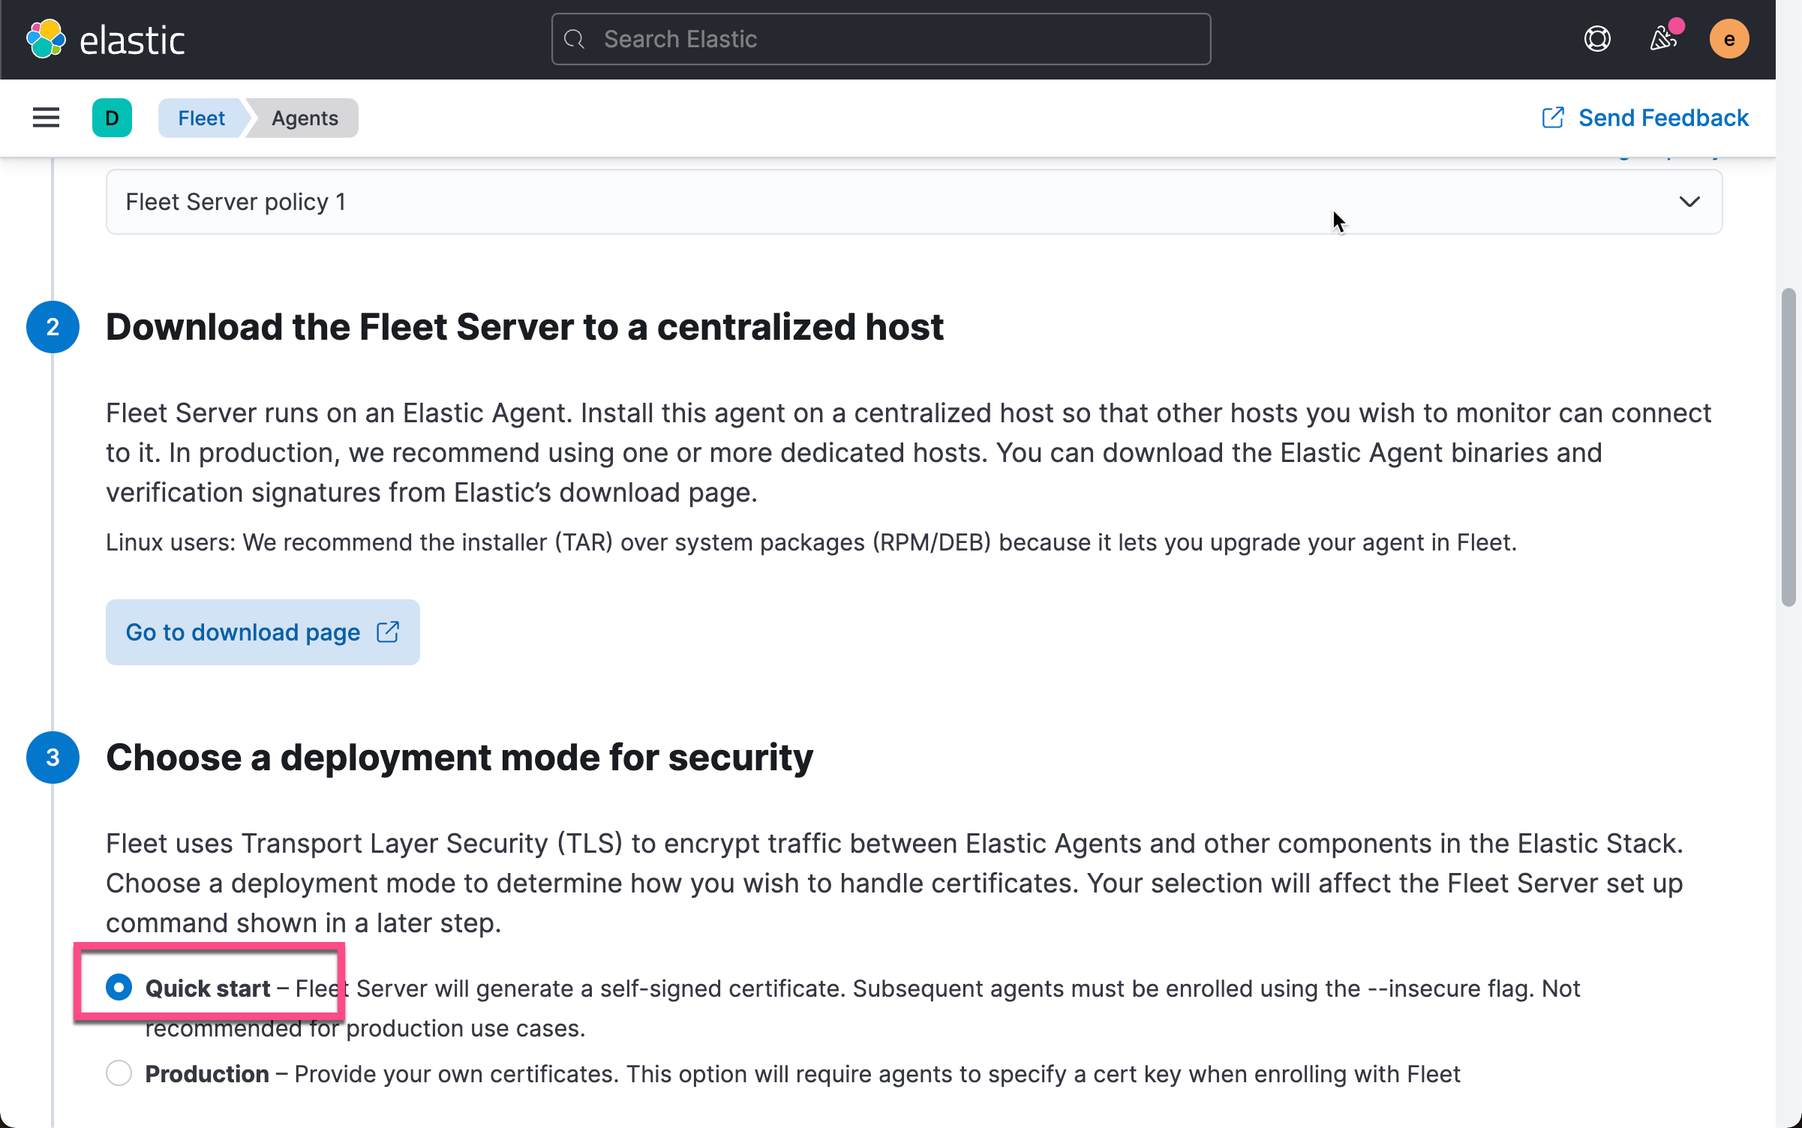Open the main navigation hamburger menu
This screenshot has width=1802, height=1128.
(45, 117)
